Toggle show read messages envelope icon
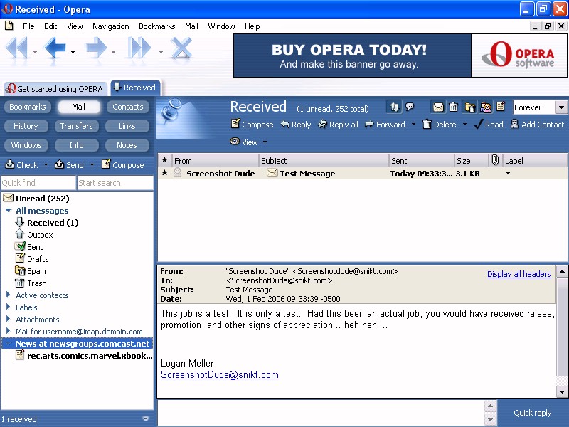 (x=438, y=107)
